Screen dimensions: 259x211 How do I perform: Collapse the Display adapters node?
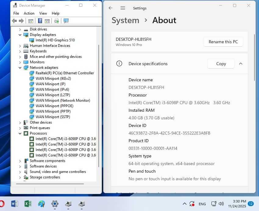[x=20, y=35]
